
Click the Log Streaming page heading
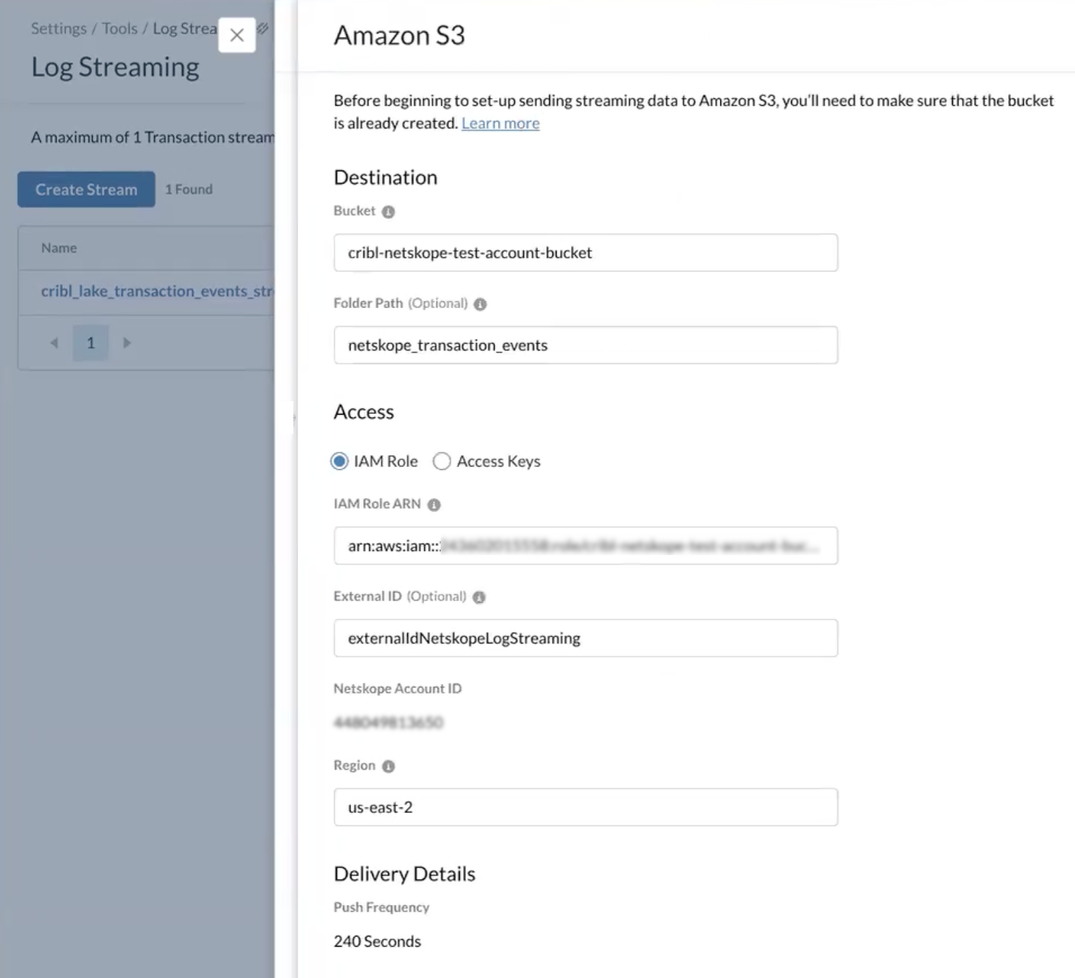[x=115, y=67]
